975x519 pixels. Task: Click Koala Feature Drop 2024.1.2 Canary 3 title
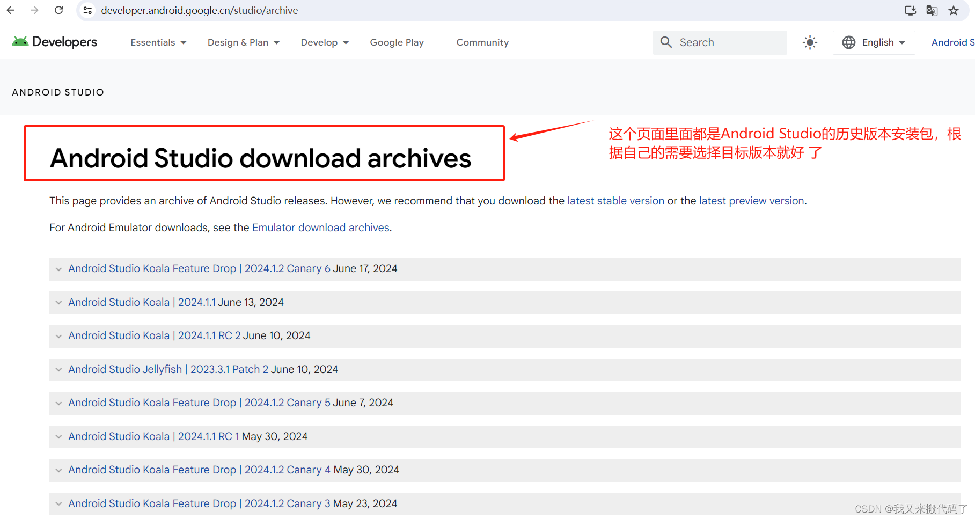[199, 503]
